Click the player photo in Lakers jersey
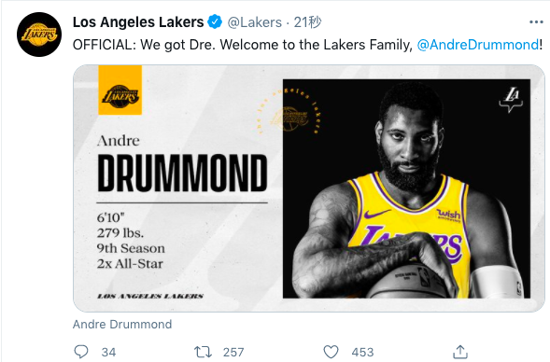 point(406,188)
